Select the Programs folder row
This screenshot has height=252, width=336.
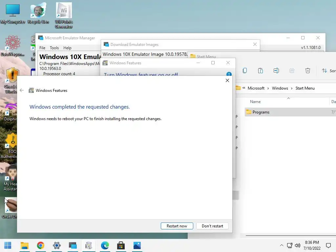(290, 112)
